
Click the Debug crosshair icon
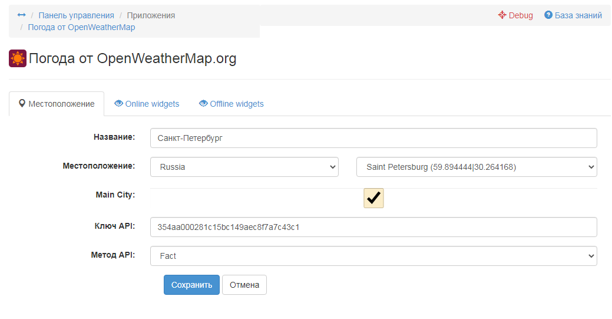click(x=502, y=15)
